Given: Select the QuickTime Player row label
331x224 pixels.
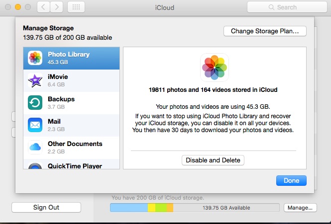Looking at the screenshot, I should (x=75, y=166).
